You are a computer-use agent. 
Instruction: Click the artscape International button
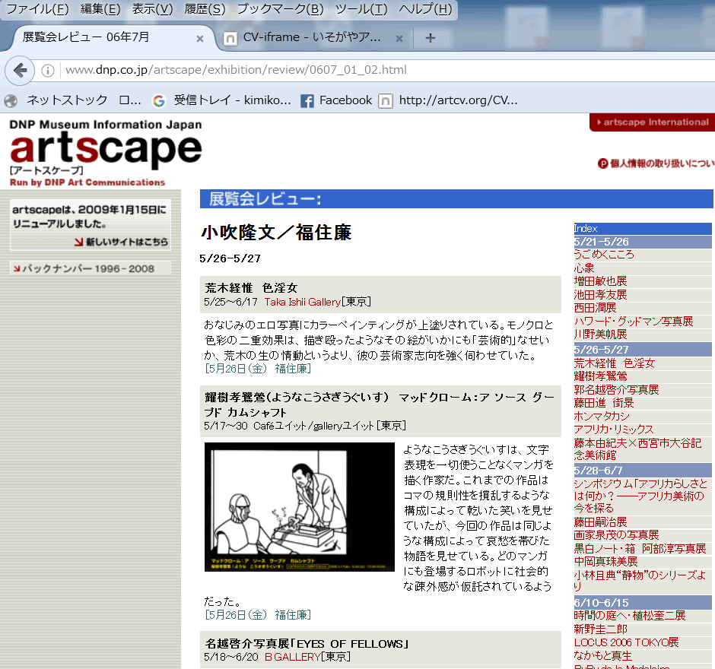pos(652,122)
